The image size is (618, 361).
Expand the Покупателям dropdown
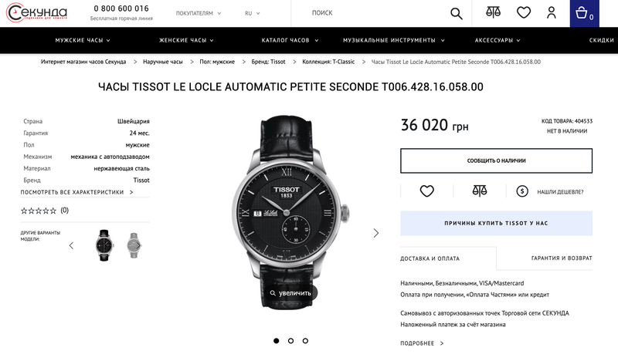pyautogui.click(x=198, y=13)
